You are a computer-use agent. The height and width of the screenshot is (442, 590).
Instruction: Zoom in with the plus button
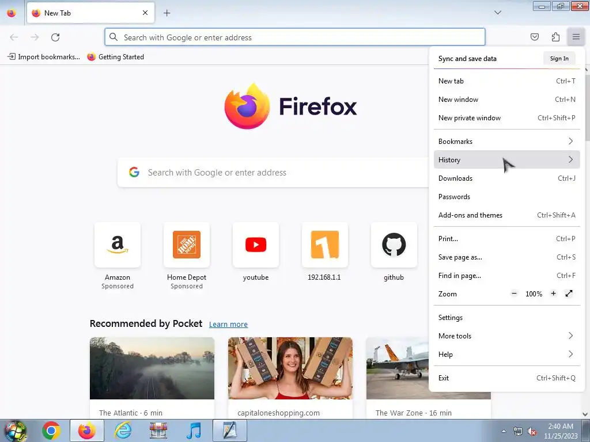[x=553, y=294]
